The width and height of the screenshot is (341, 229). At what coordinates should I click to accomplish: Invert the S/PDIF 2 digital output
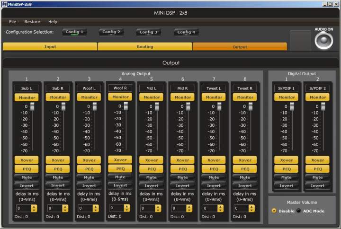(x=317, y=186)
